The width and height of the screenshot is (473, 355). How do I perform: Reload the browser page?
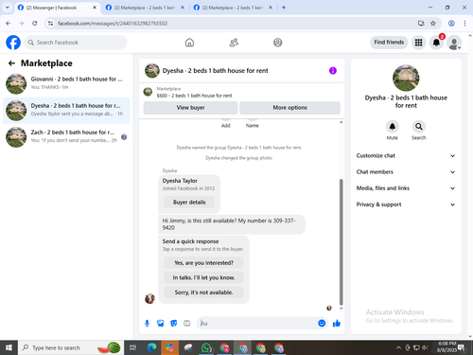pos(35,24)
